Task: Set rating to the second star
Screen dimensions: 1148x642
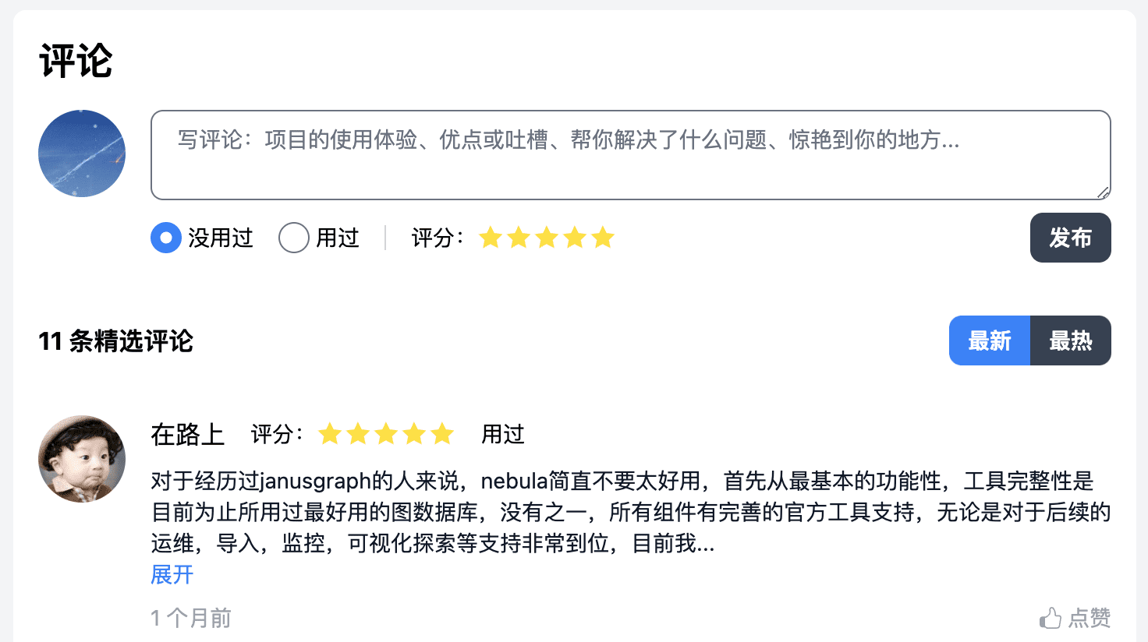Action: (519, 238)
